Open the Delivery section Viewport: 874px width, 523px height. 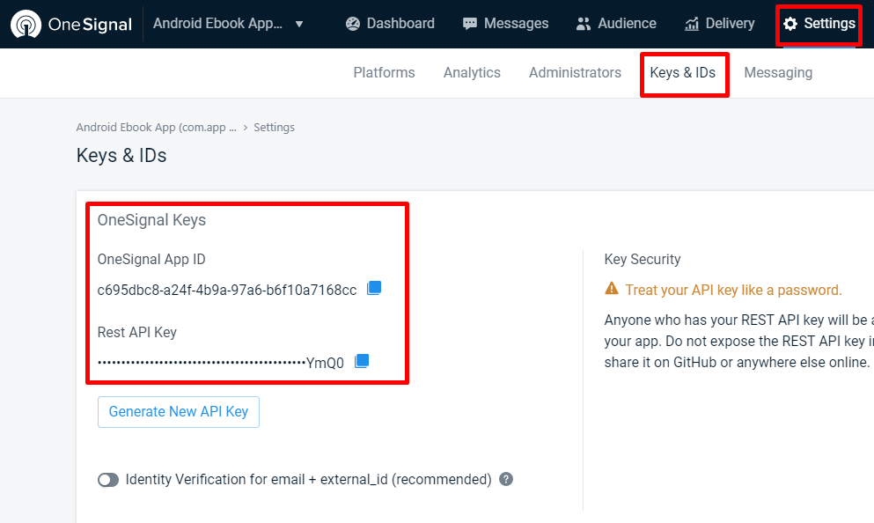click(x=720, y=24)
